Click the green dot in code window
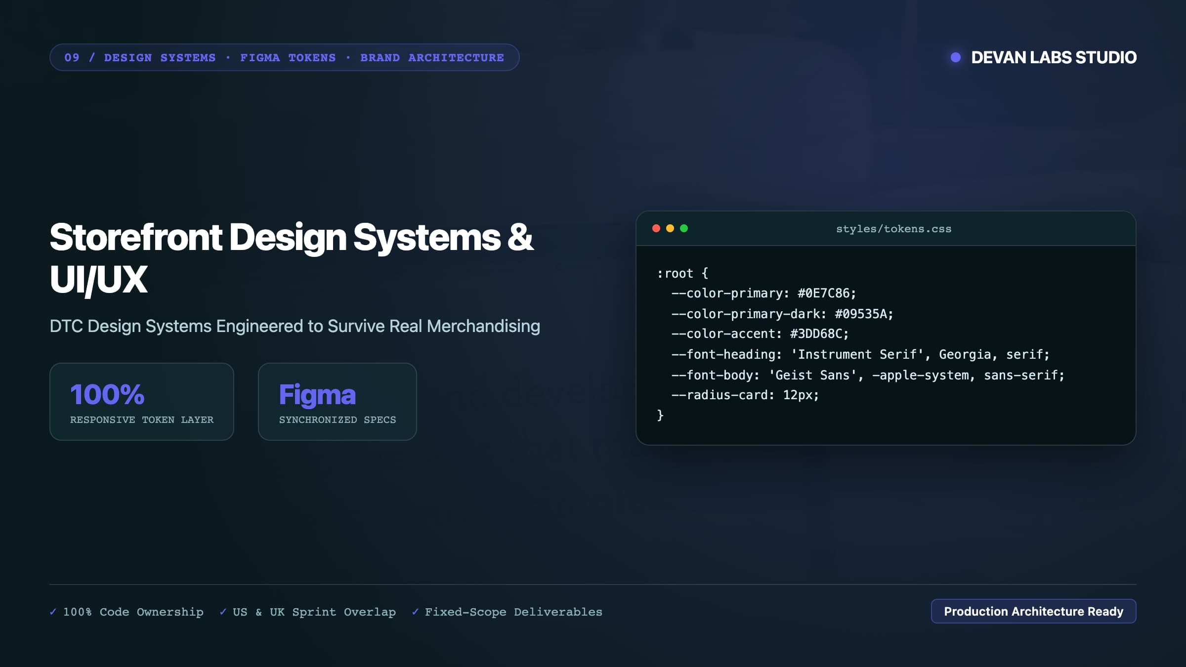1186x667 pixels. (684, 228)
